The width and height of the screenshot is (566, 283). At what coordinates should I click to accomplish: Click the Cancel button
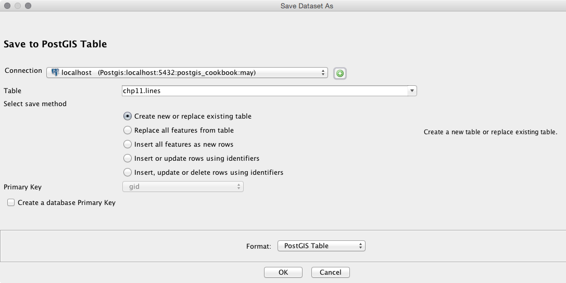(330, 272)
